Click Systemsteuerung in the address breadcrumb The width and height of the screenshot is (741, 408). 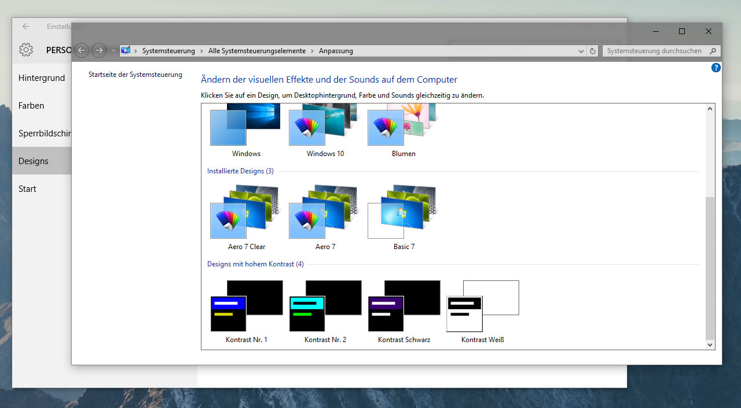168,51
